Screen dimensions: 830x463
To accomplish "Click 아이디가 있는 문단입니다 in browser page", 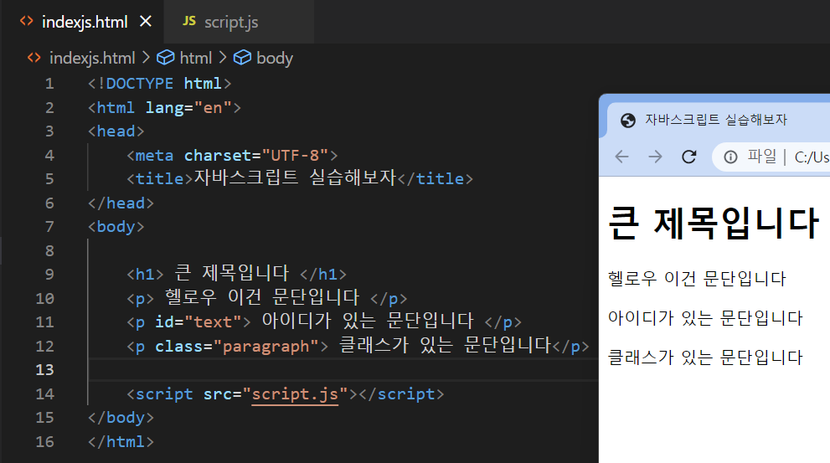I will click(705, 318).
